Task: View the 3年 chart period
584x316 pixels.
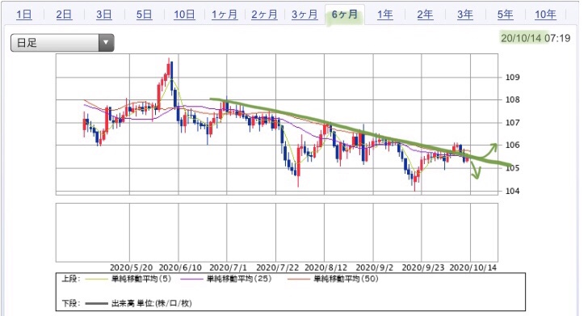Action: [x=465, y=15]
